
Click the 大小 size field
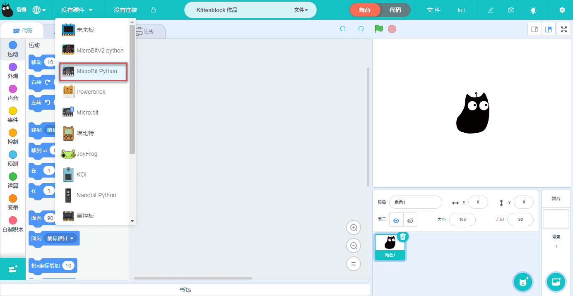pos(462,220)
